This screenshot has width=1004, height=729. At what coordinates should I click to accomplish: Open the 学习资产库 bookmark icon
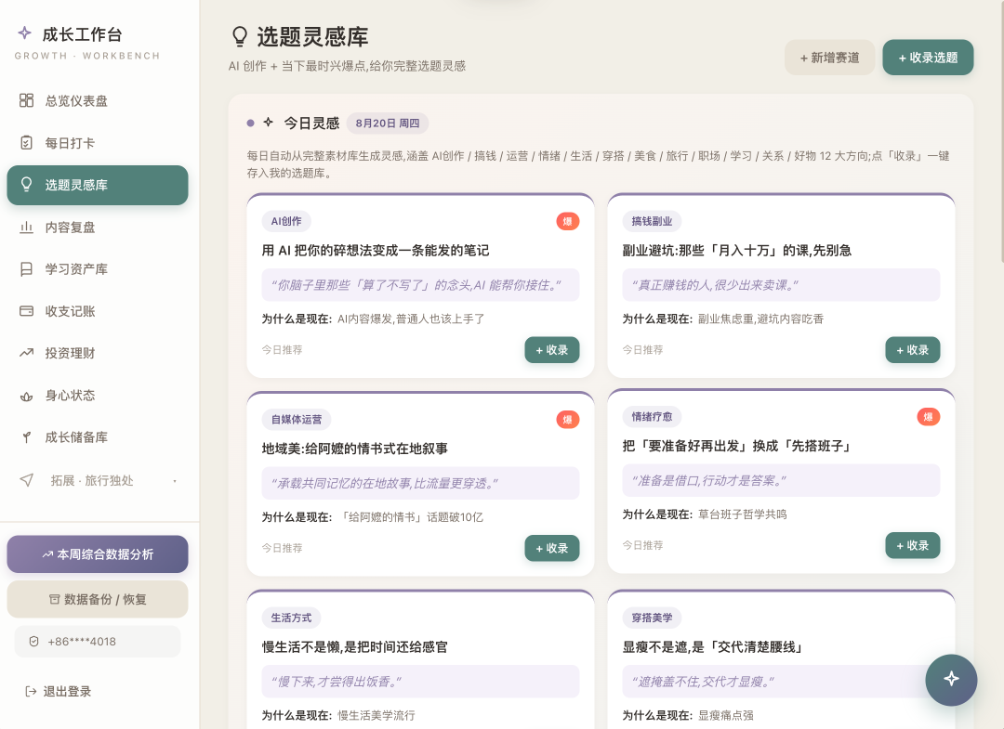coord(26,269)
